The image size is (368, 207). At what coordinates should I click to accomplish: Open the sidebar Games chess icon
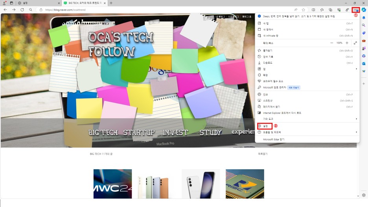pos(364,48)
